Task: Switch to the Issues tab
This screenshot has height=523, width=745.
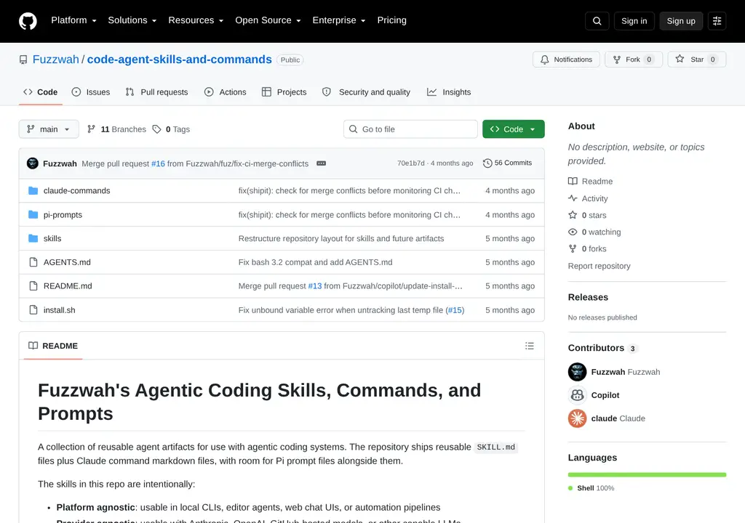Action: tap(91, 92)
